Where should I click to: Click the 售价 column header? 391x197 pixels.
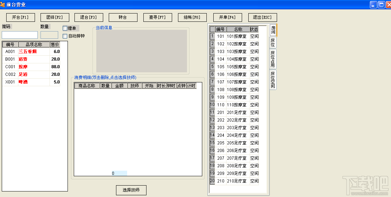click(x=55, y=45)
